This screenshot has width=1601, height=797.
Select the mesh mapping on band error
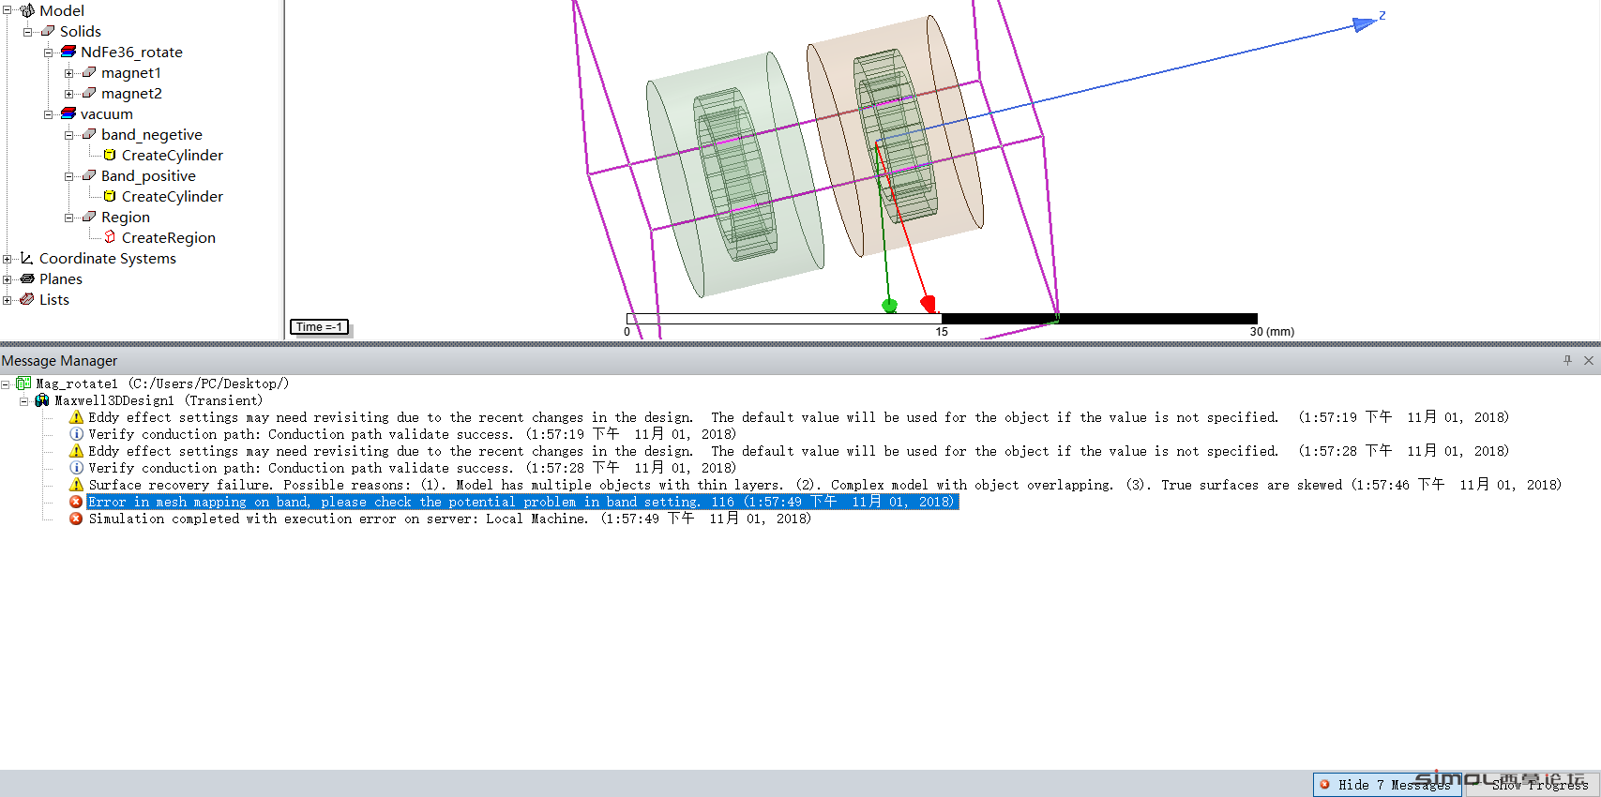[522, 502]
